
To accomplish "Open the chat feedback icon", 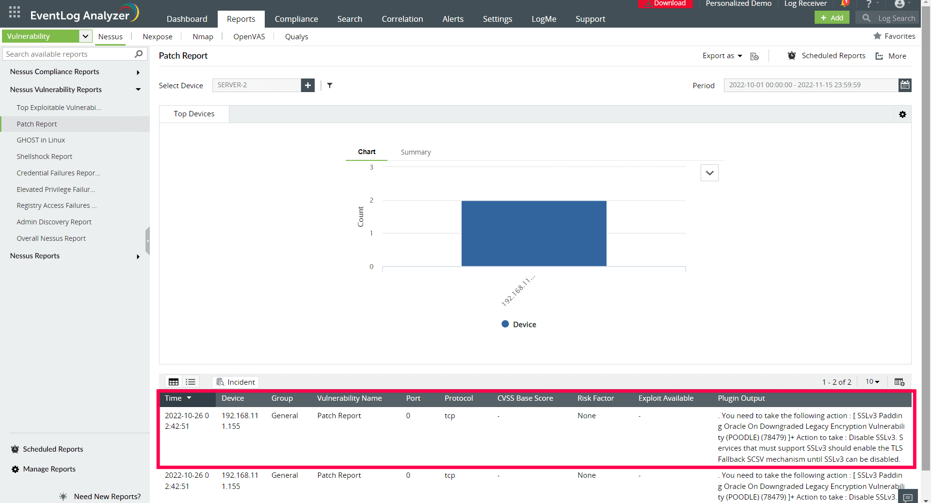I will pos(908,497).
